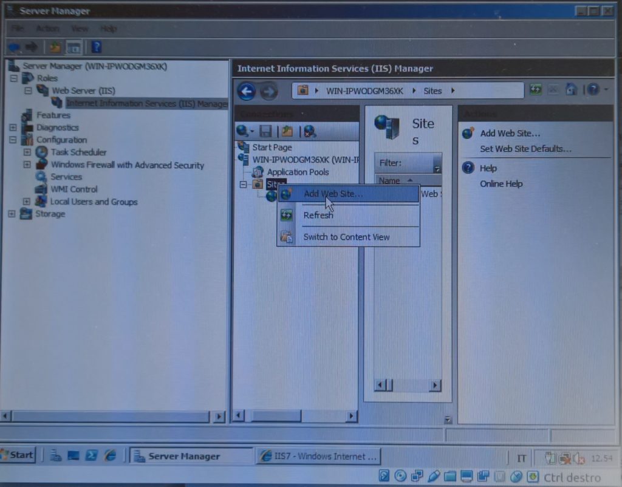Image resolution: width=622 pixels, height=487 pixels.
Task: Click Set Web Site Defaults... in Actions pane
Action: click(x=525, y=149)
